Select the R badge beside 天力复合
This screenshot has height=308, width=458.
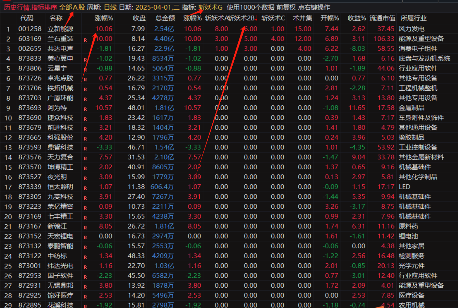85,159
